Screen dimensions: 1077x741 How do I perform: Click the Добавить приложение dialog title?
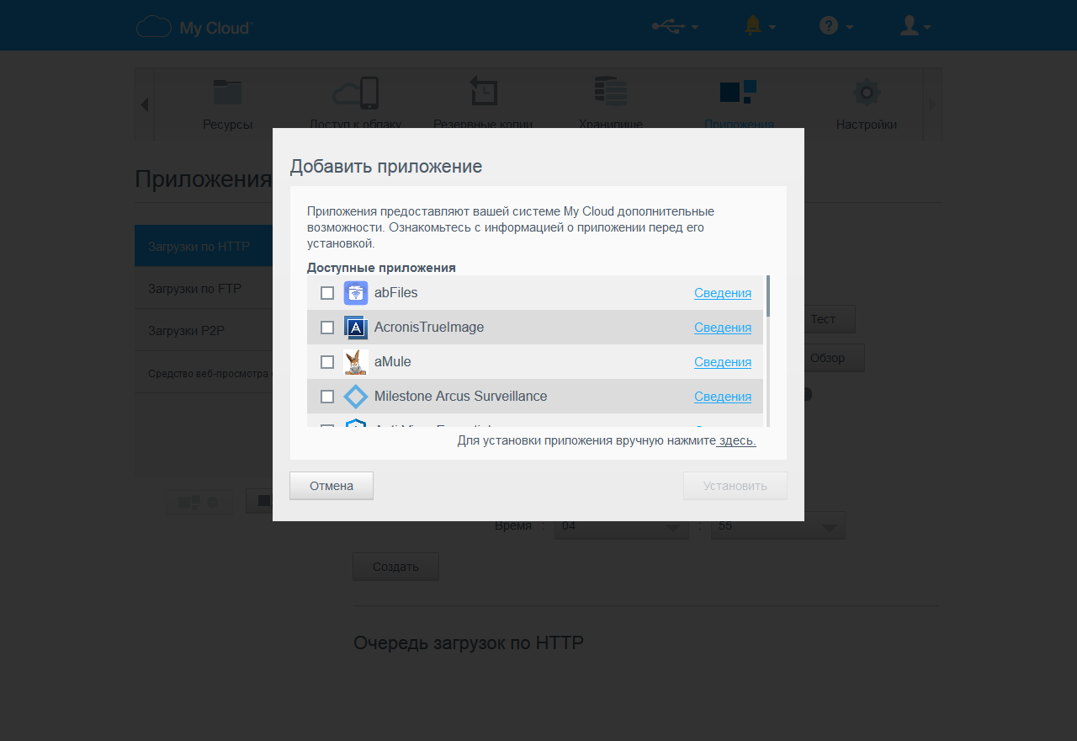pos(386,166)
